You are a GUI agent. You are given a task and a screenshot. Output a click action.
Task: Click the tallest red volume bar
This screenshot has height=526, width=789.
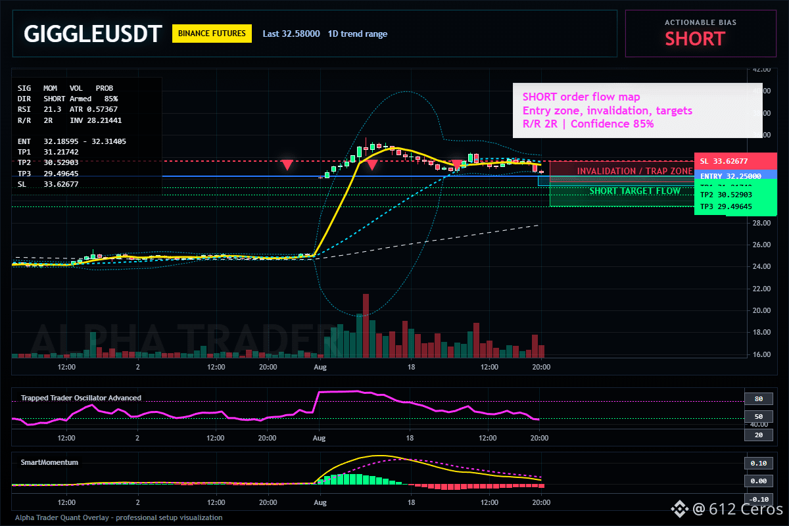pos(364,325)
